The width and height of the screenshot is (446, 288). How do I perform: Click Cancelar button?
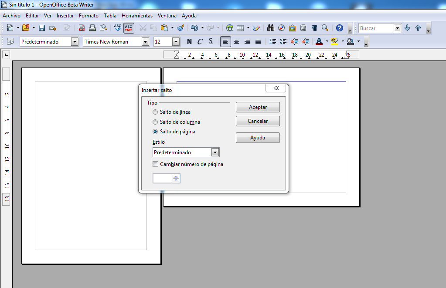[258, 121]
